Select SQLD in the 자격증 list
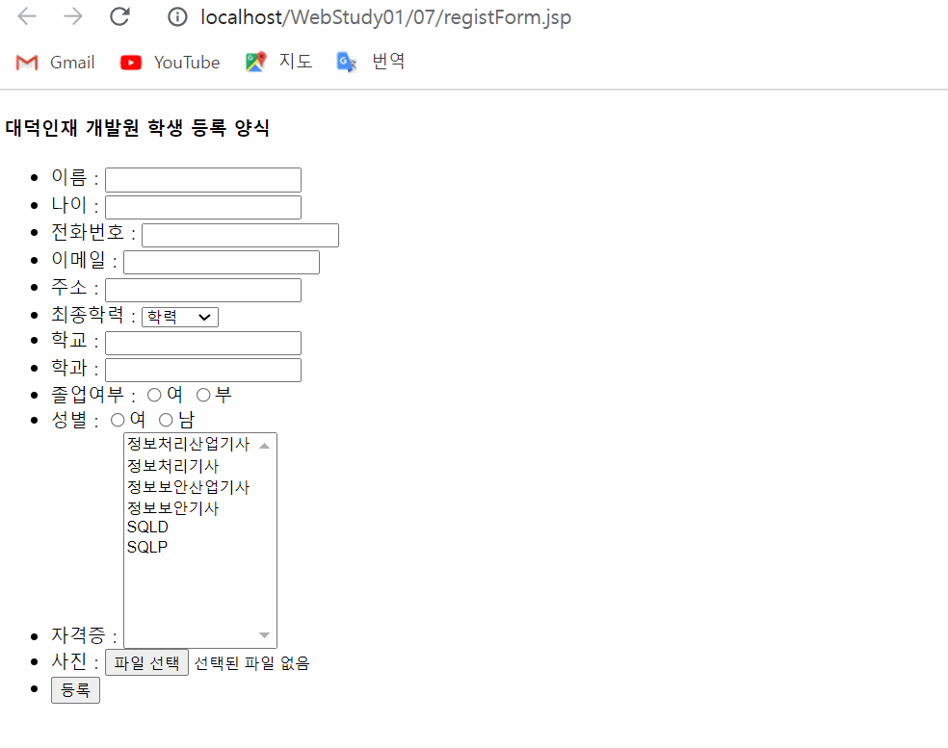This screenshot has width=948, height=748. point(147,528)
